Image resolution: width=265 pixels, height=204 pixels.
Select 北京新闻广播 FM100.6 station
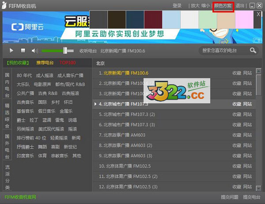pyautogui.click(x=126, y=73)
